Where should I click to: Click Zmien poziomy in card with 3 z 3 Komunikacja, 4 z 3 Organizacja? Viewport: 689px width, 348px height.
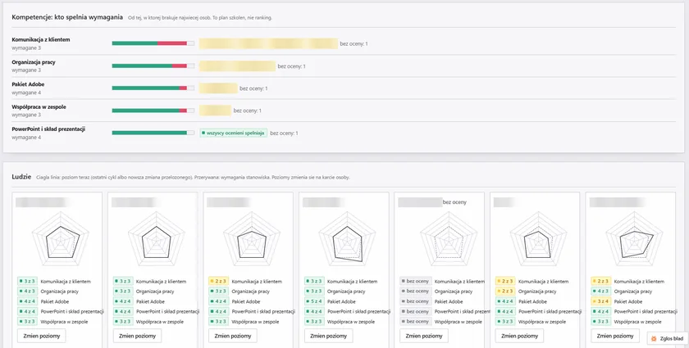tap(42, 336)
